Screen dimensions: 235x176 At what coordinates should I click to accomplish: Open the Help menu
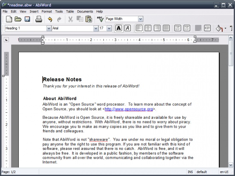click(x=100, y=12)
